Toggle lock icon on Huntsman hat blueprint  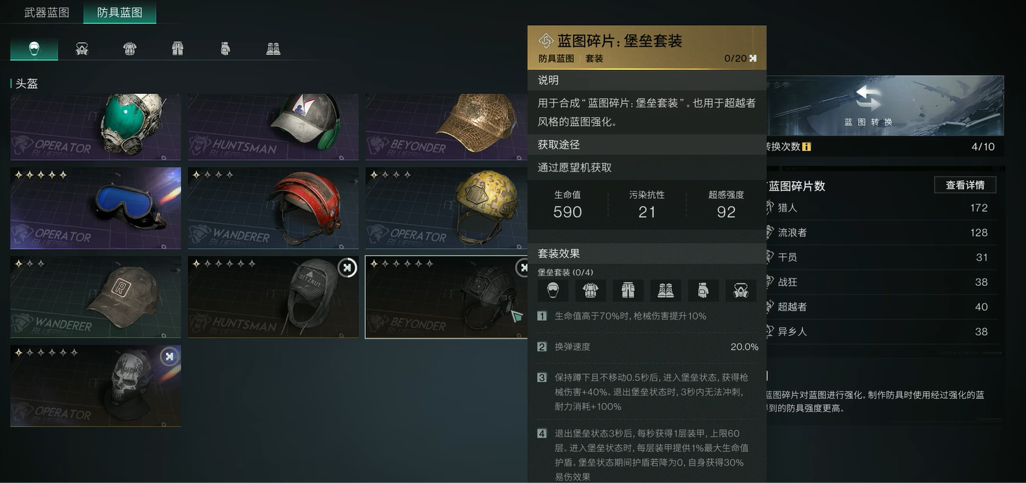[x=347, y=268]
